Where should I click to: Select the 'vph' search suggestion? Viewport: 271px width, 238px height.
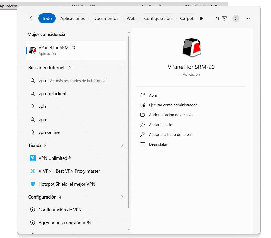[76, 106]
